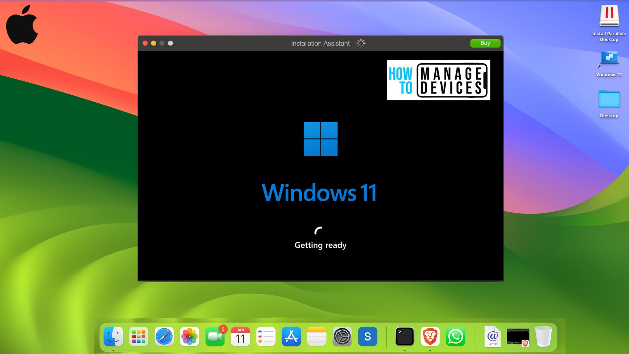Open the Trash in the dock
Viewport: 629px width, 354px height.
pyautogui.click(x=543, y=337)
